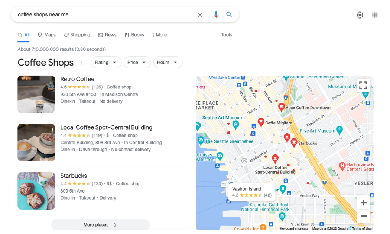Click the Vashon Island rating popup
Viewport: 390px width, 234px height.
[252, 192]
